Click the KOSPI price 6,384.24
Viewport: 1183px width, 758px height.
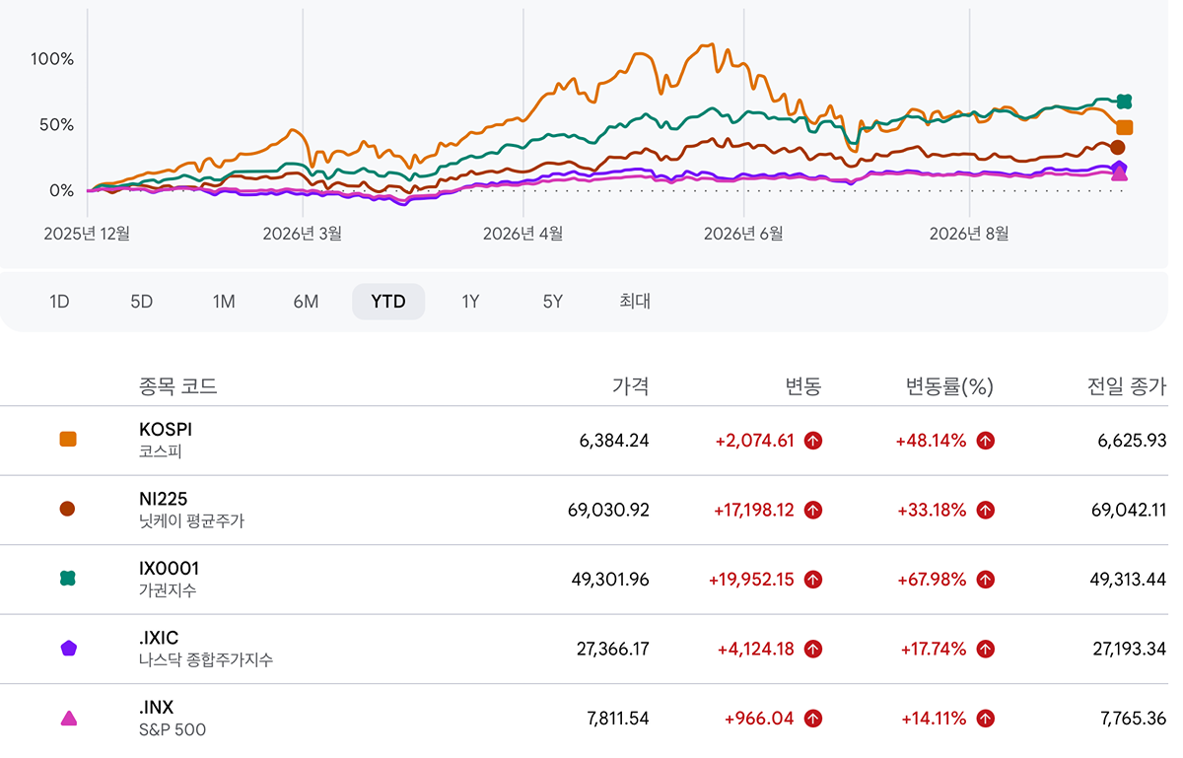coord(614,441)
